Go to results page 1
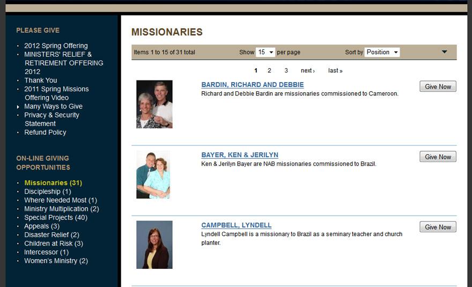472x287 pixels. 255,70
